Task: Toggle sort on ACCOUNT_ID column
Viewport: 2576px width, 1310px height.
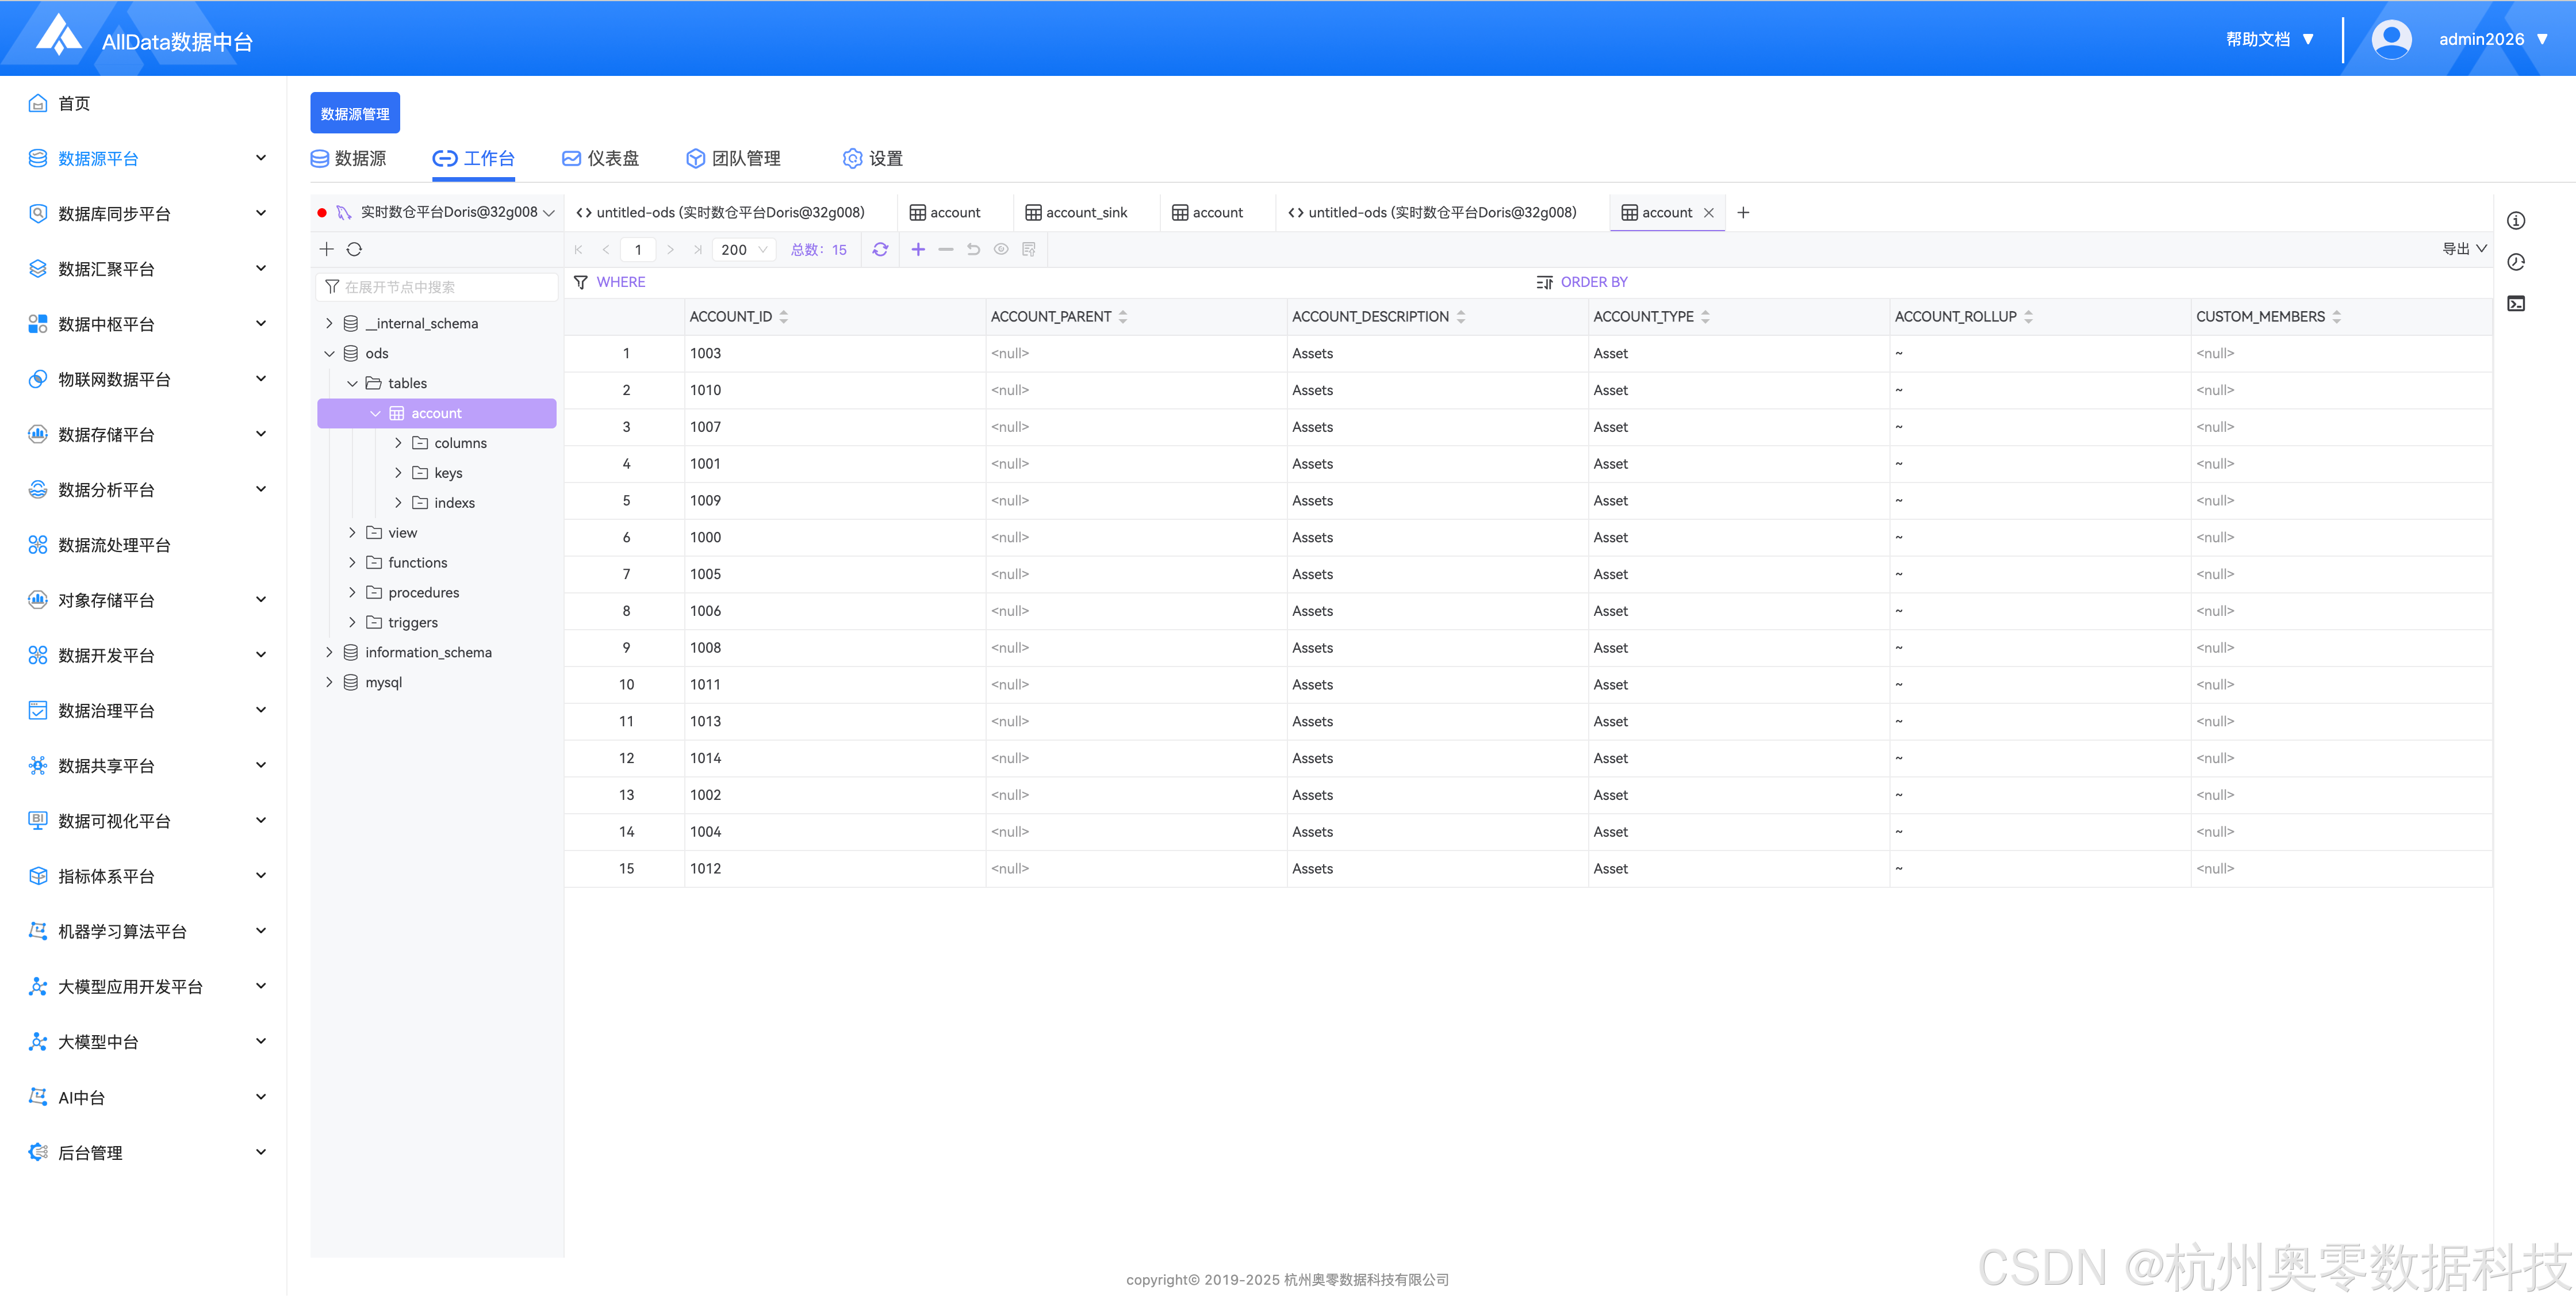Action: click(784, 317)
